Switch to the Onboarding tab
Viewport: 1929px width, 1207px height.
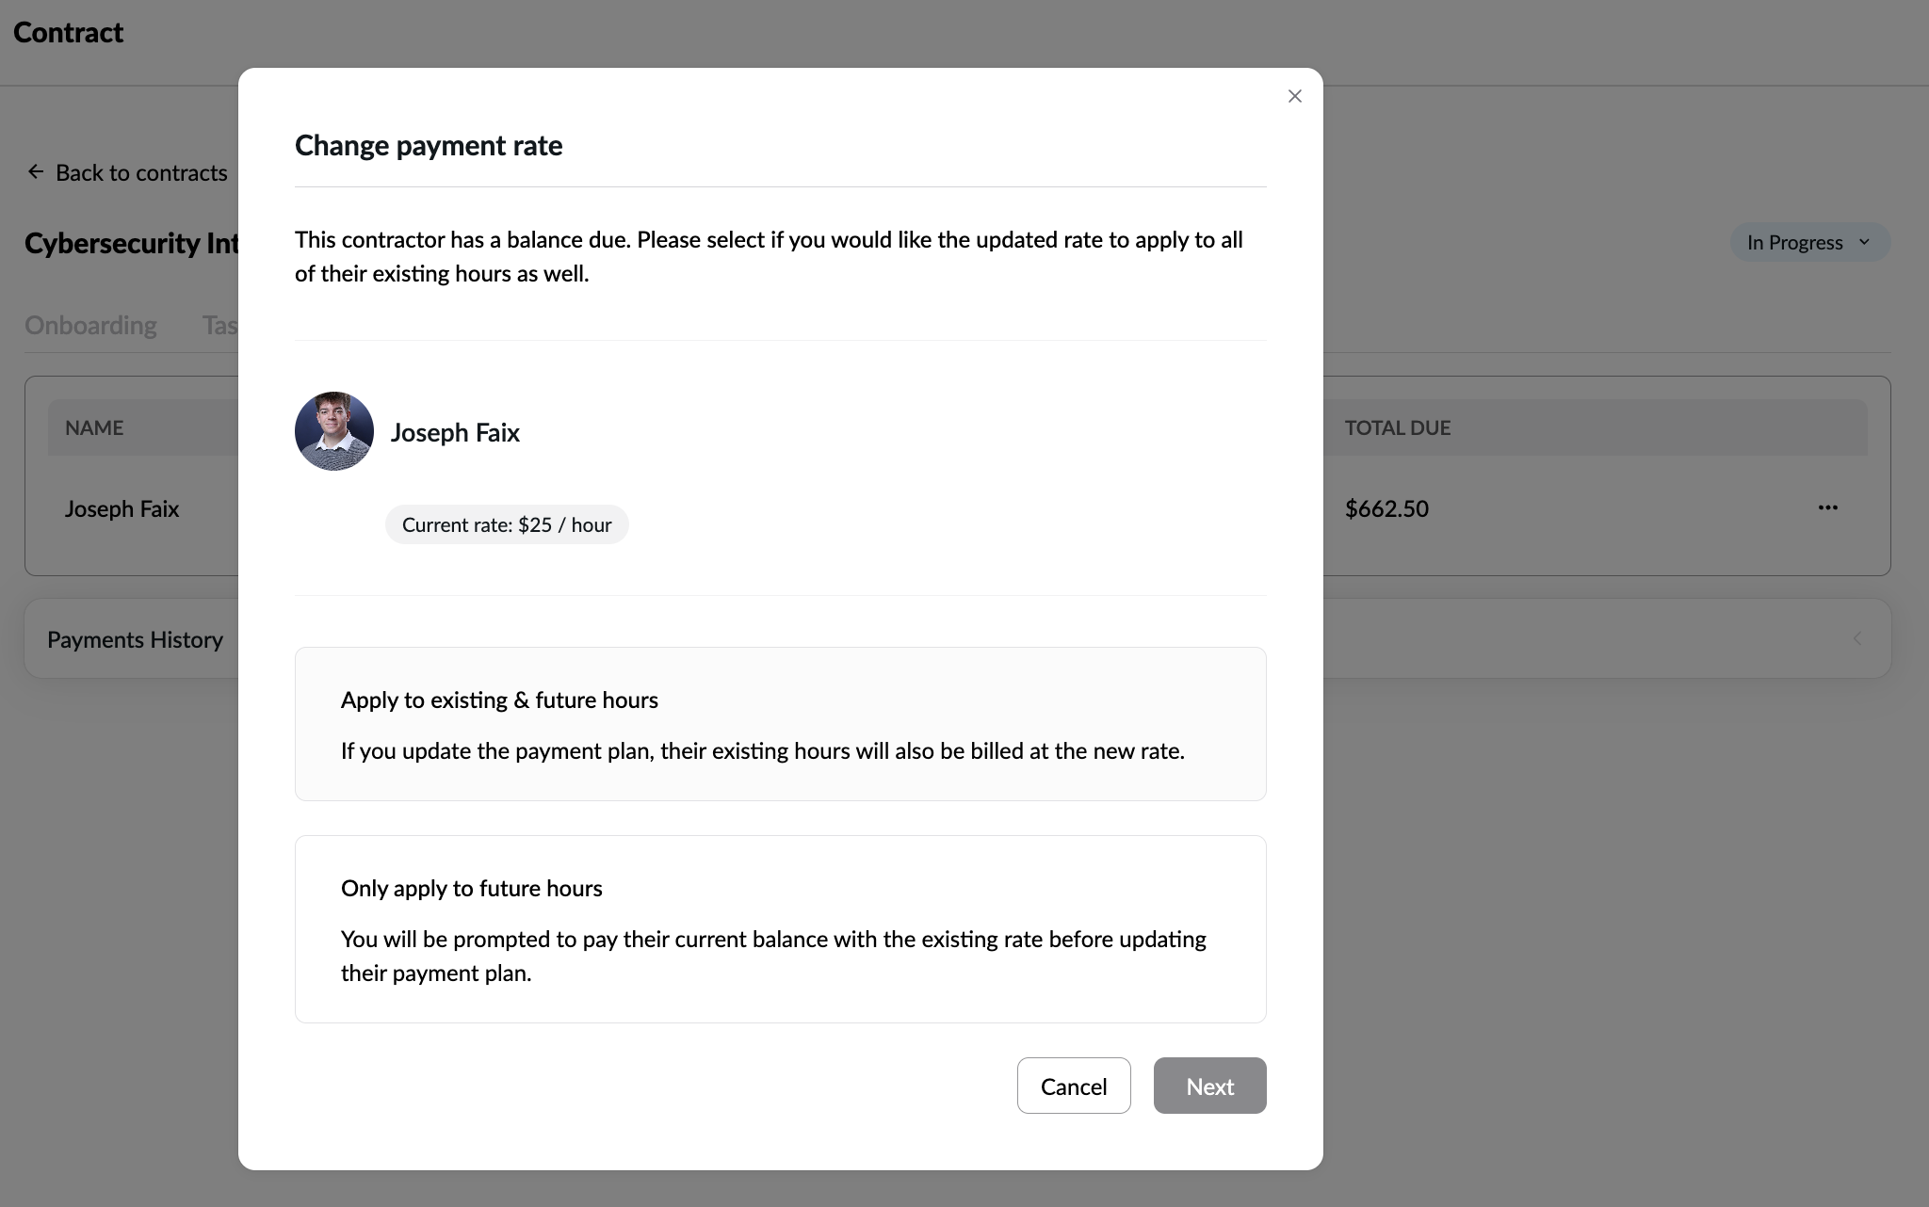pyautogui.click(x=90, y=325)
